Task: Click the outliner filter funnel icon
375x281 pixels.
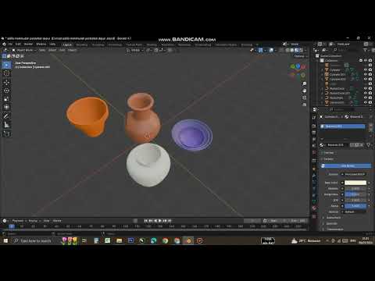Action: coord(366,50)
